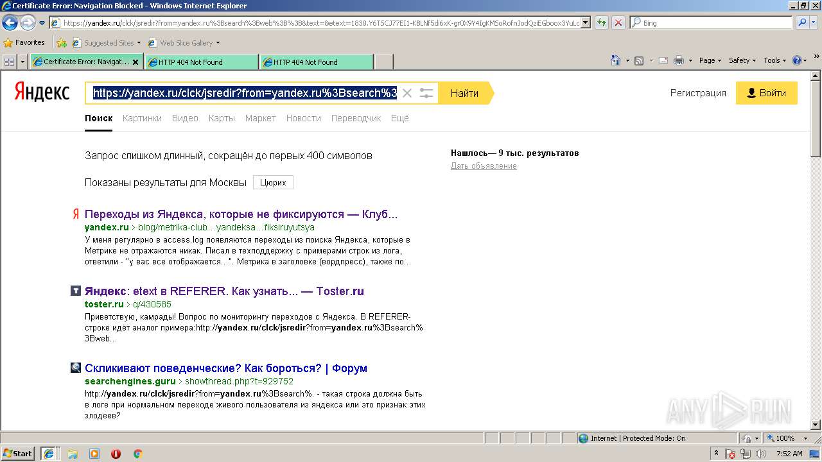Show hidden tray icons arrow
Screen dimensions: 822x462
click(x=716, y=454)
